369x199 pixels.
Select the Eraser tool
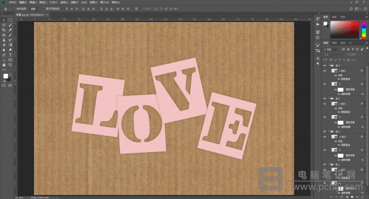(x=4, y=45)
